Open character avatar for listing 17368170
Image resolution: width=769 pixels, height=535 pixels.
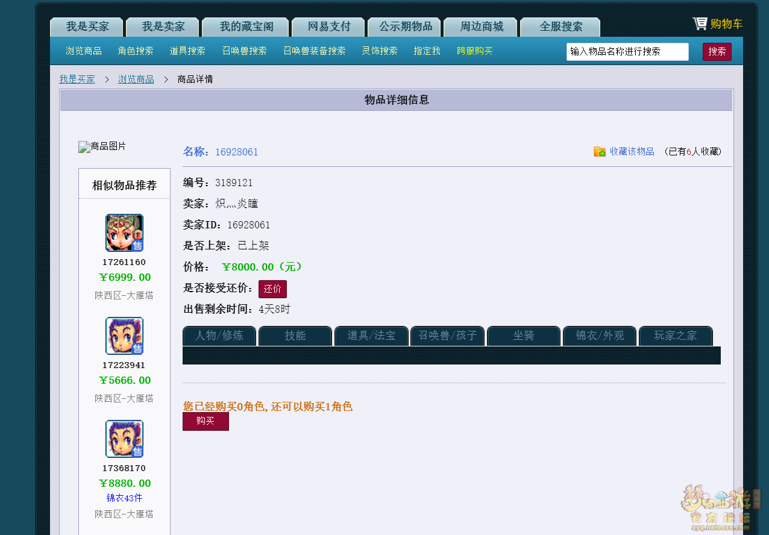pyautogui.click(x=124, y=439)
